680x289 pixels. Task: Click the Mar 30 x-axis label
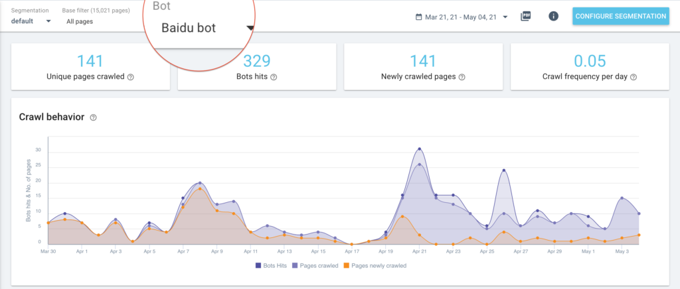click(x=48, y=251)
